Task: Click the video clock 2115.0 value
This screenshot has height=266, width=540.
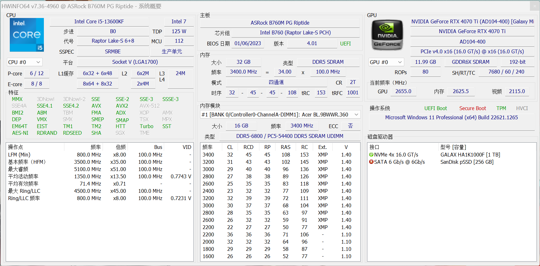Action: pos(517,91)
